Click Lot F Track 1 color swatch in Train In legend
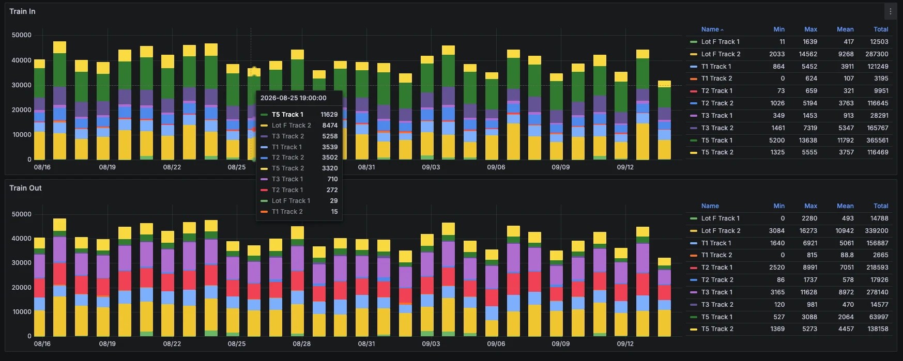 694,42
